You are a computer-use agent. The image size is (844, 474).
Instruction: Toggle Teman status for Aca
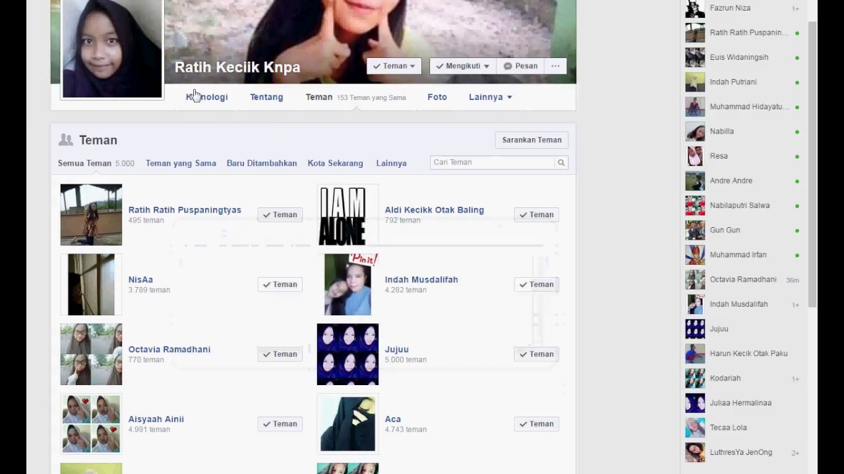tap(536, 424)
